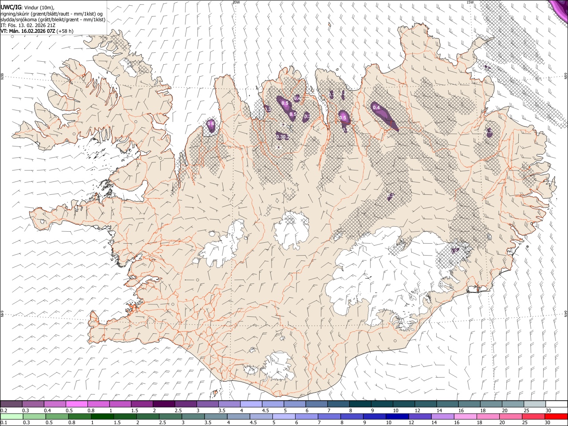Pick darkest purple 2 swatch in upper legend
The height and width of the screenshot is (426, 568).
[x=163, y=404]
